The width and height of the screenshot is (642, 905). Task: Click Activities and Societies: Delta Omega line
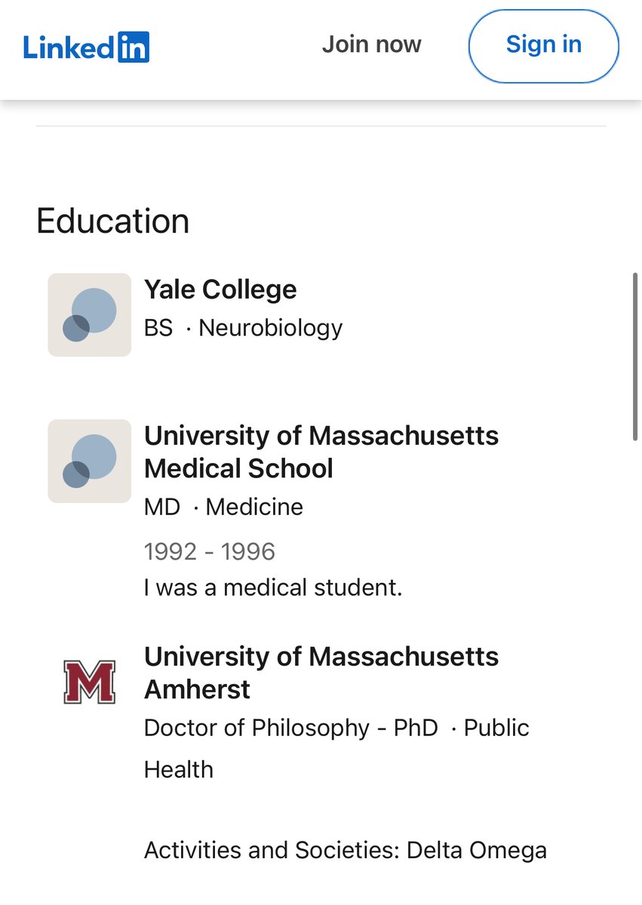345,851
